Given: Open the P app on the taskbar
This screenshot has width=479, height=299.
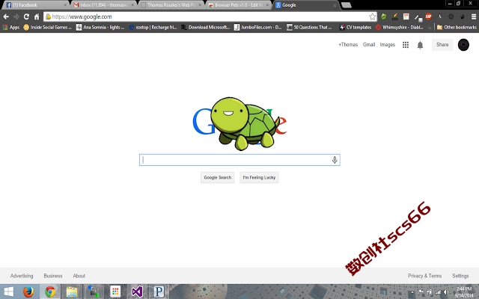Looking at the screenshot, I should point(159,292).
